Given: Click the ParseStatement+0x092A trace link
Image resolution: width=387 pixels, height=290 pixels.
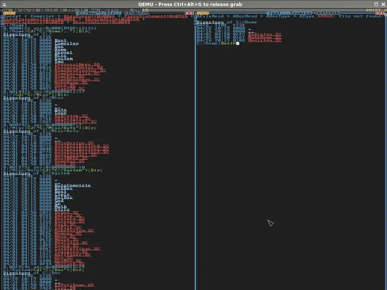Looking at the screenshot, I should (156, 16).
